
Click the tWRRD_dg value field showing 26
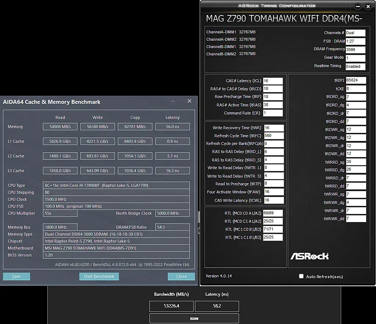[356, 170]
